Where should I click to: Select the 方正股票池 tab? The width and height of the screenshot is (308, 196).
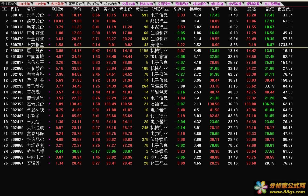tap(272, 4)
